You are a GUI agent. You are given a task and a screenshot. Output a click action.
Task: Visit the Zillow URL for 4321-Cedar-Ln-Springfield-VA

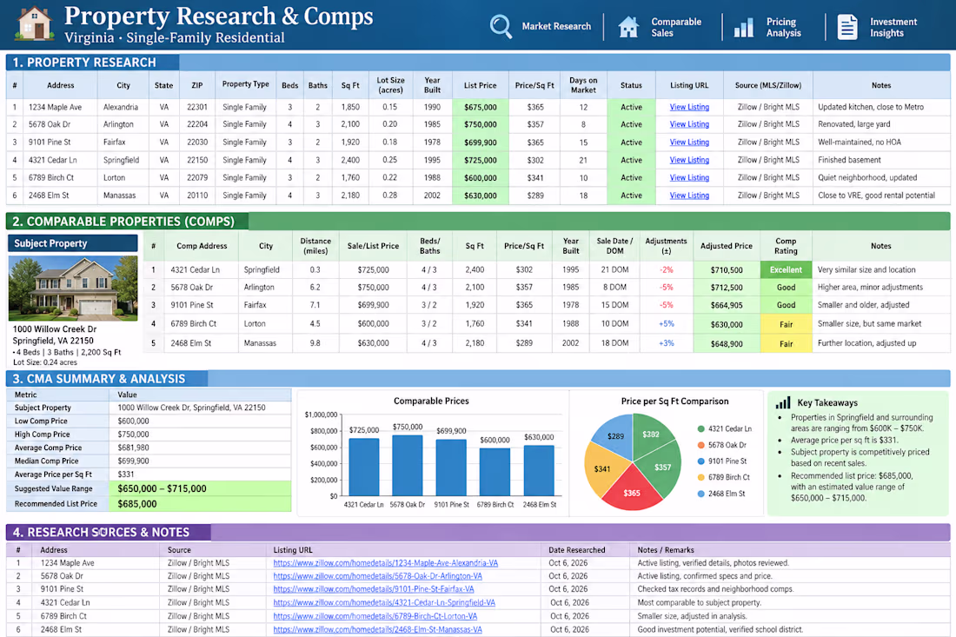click(x=384, y=603)
